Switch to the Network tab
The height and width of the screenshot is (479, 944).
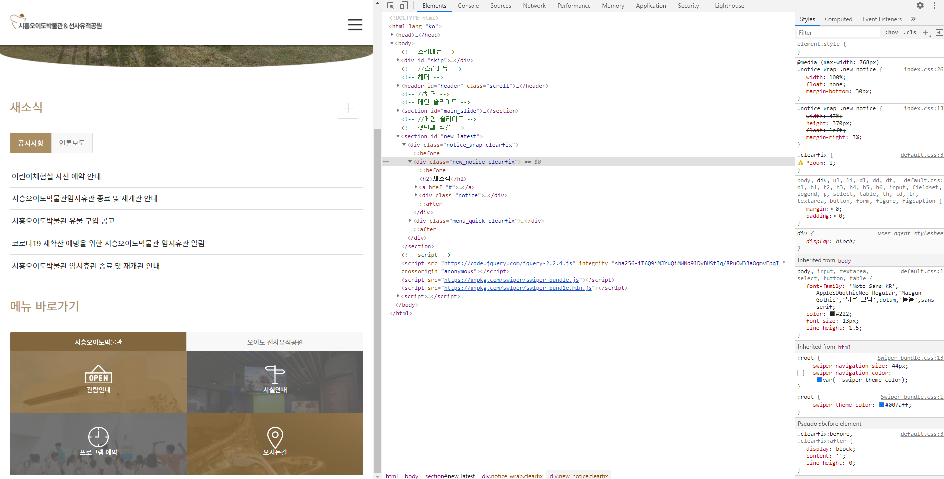tap(534, 6)
